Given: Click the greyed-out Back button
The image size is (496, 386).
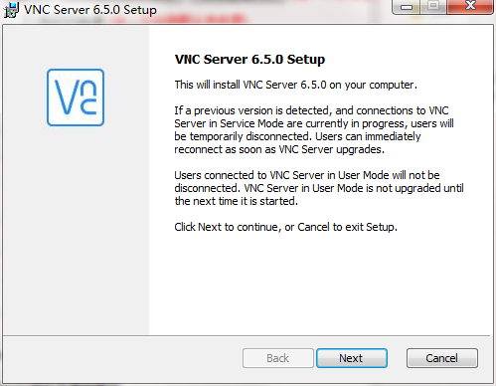Looking at the screenshot, I should (278, 358).
